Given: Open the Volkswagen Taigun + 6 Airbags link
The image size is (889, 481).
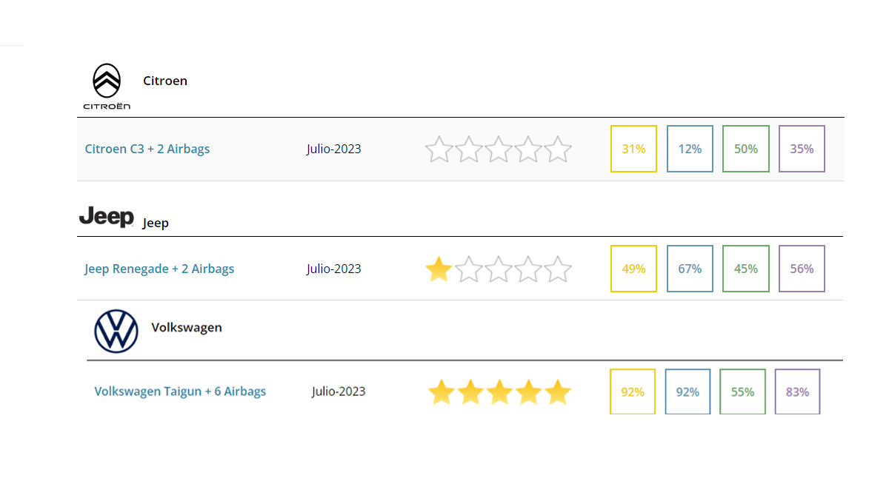Looking at the screenshot, I should point(180,391).
